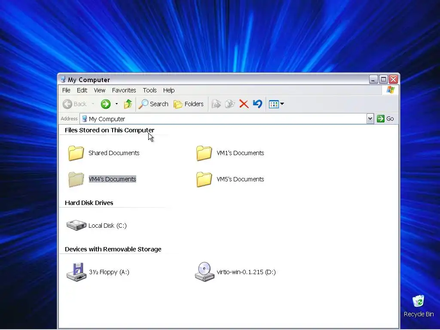This screenshot has height=330, width=440.
Task: Click the VM5's Documents label
Action: point(240,179)
